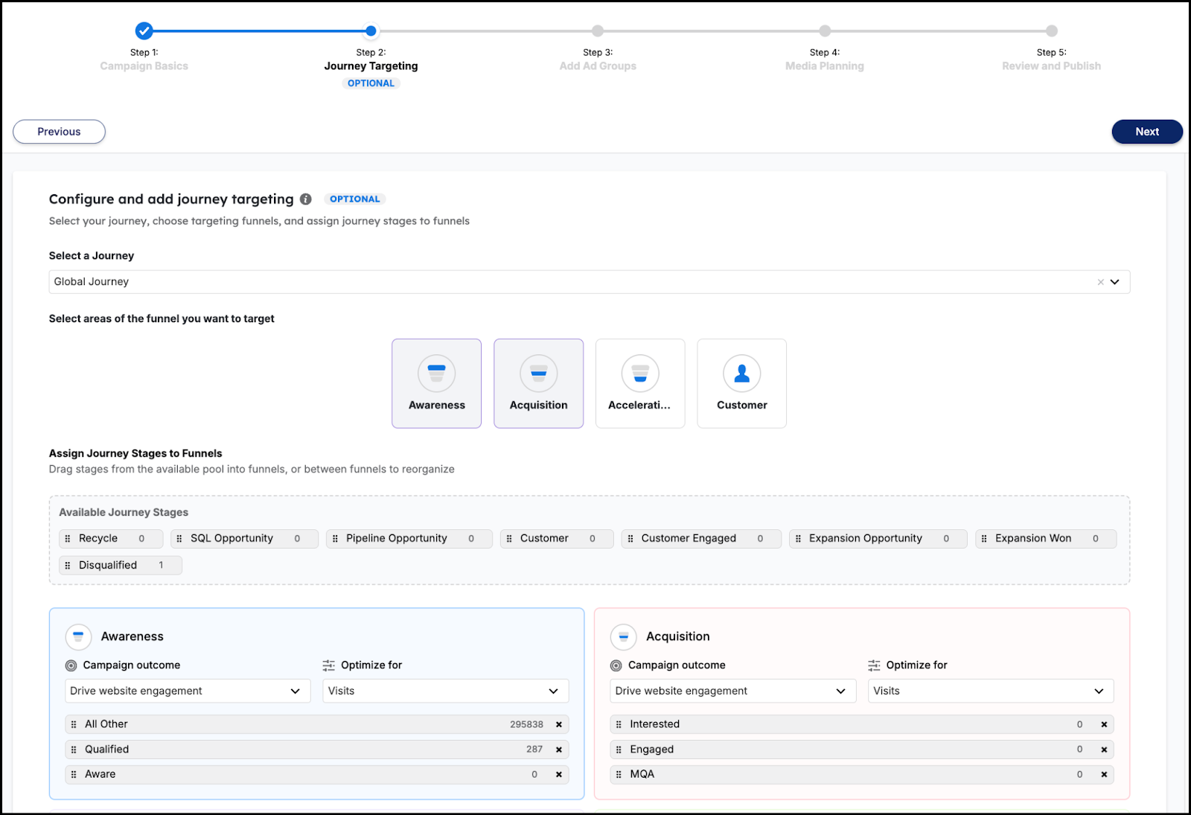The width and height of the screenshot is (1191, 815).
Task: Click drag handle on Recycle stage
Action: click(x=68, y=539)
